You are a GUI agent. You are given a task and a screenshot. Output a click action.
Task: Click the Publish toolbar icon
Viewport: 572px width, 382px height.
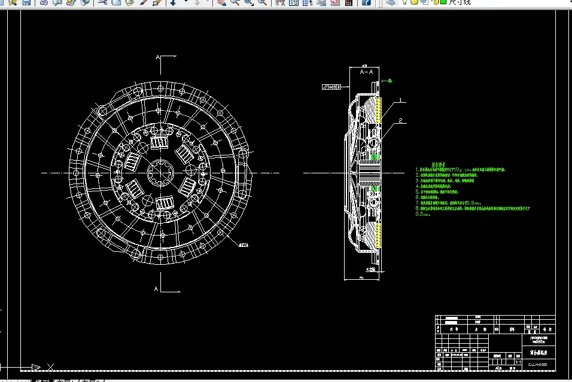point(71,2)
